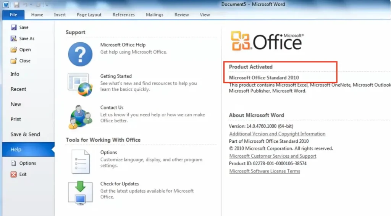Click the 2010 Microsoft Corporation copyright text
This screenshot has height=216, width=391.
(281, 148)
